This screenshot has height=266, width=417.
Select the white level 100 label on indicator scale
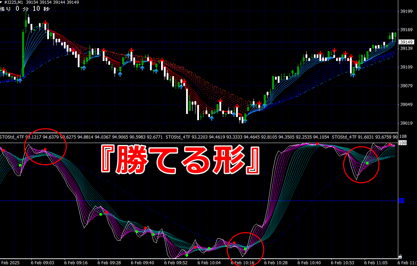(402, 143)
